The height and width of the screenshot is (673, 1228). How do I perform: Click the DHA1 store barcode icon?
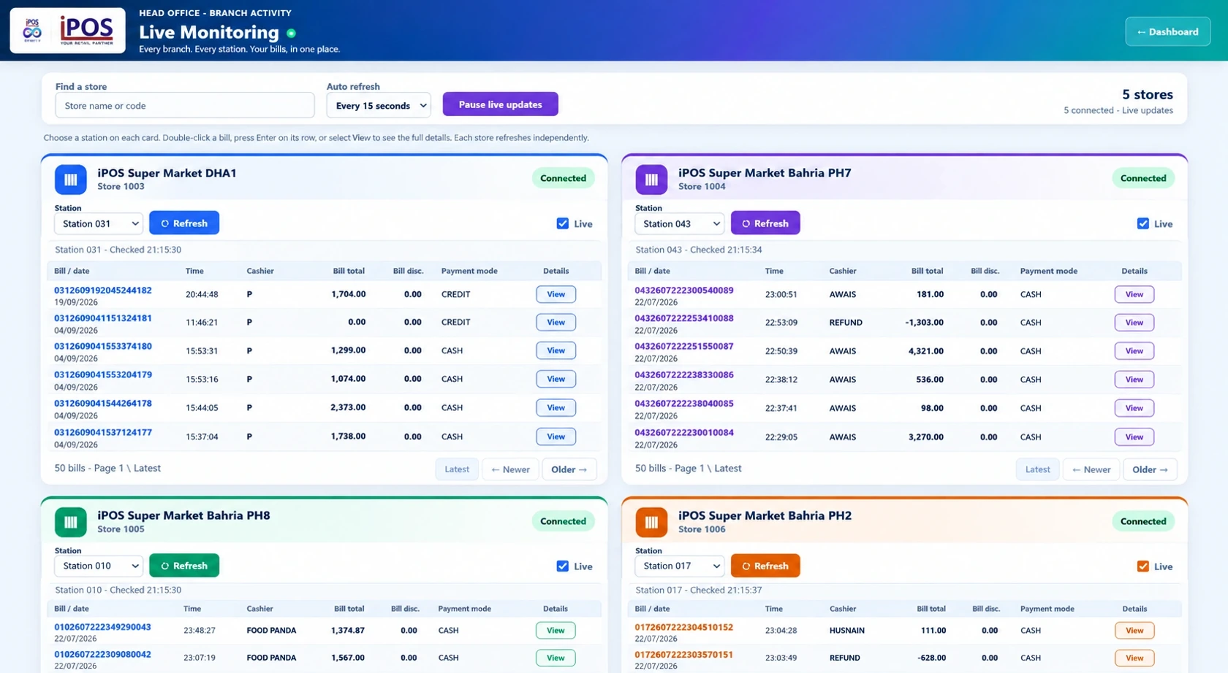coord(71,180)
